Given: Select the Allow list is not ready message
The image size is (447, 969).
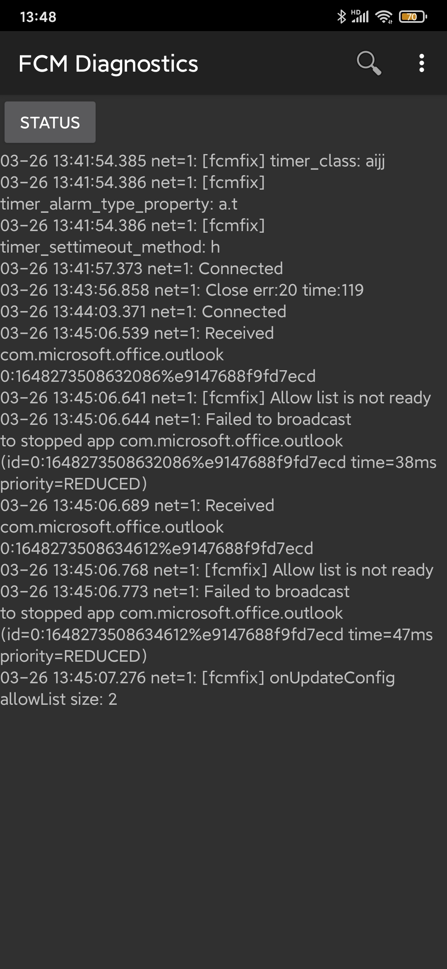Looking at the screenshot, I should coord(215,398).
